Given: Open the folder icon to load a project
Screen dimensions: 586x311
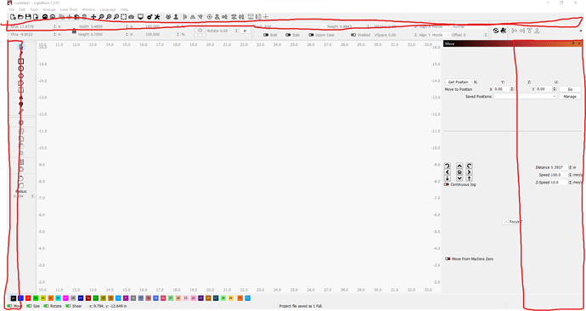Looking at the screenshot, I should pyautogui.click(x=20, y=17).
